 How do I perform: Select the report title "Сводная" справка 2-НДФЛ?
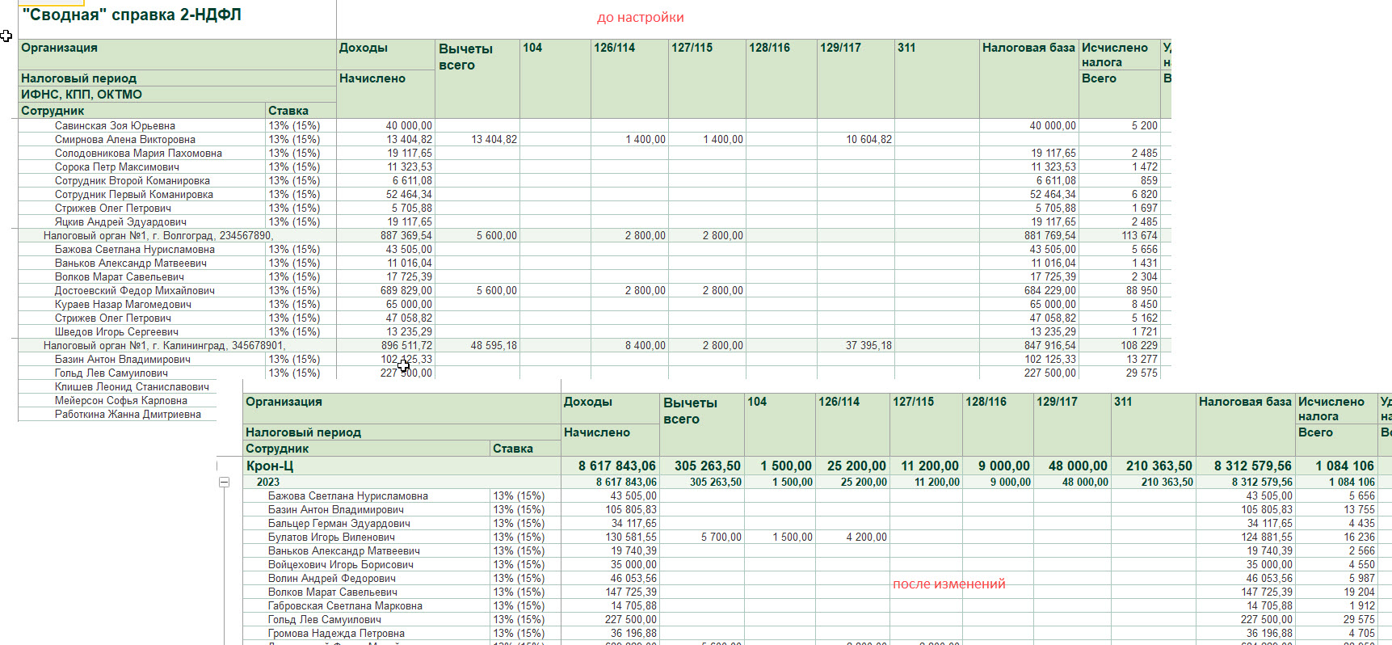click(x=131, y=15)
